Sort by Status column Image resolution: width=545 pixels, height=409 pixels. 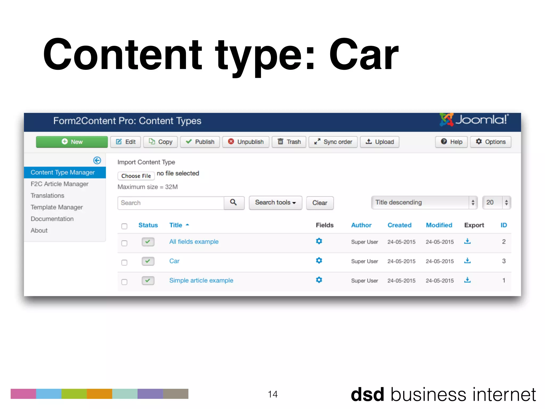(148, 225)
